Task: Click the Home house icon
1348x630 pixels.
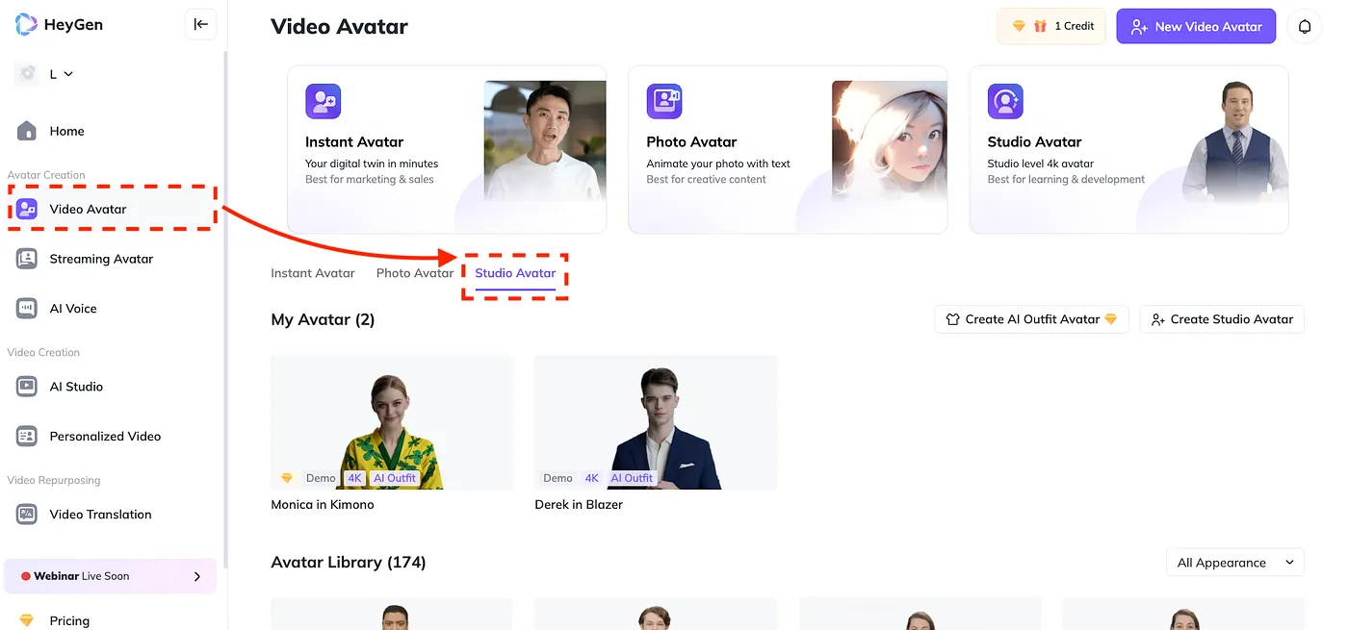Action: click(27, 131)
